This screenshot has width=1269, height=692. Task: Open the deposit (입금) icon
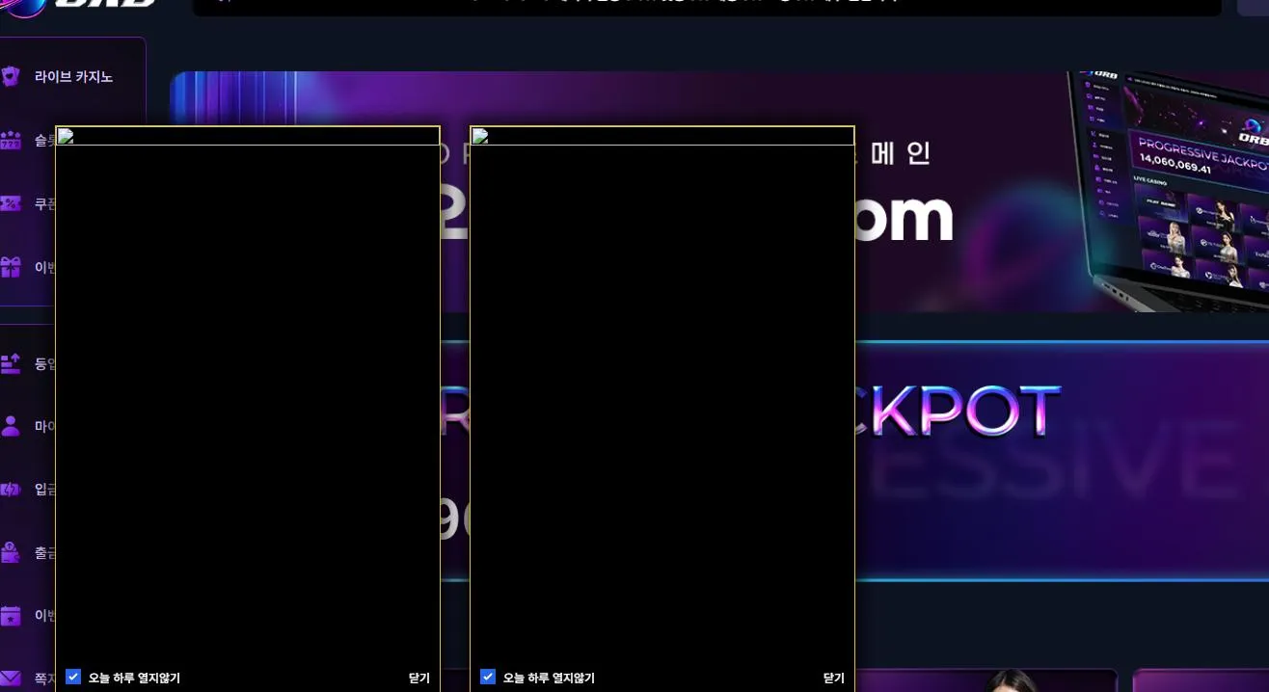[x=11, y=490]
